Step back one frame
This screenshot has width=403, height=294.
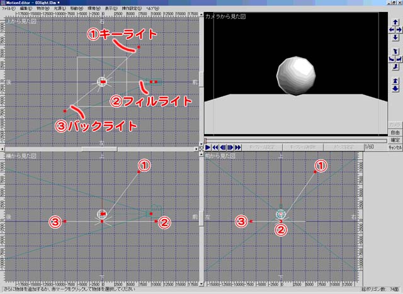click(222, 147)
